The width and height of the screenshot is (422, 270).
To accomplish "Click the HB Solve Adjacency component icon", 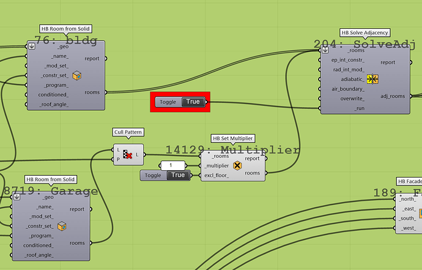I will (372, 78).
